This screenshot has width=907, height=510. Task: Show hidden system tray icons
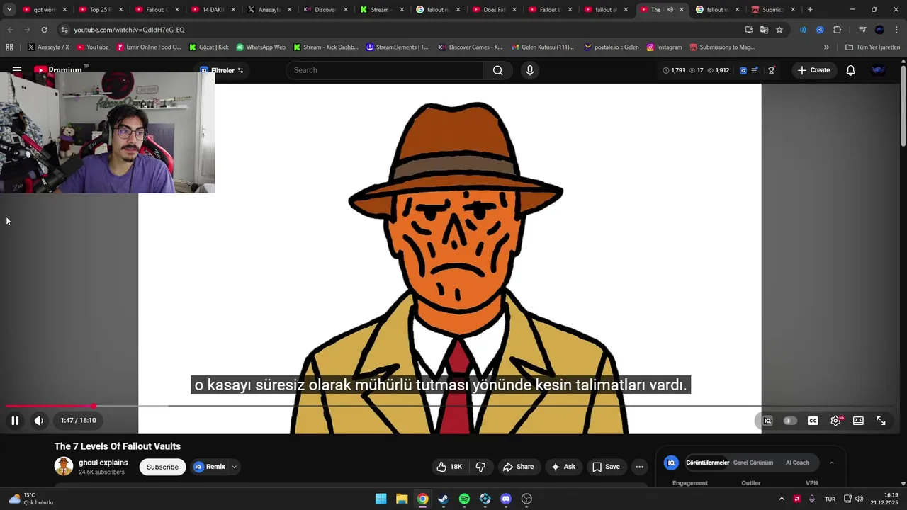click(782, 499)
